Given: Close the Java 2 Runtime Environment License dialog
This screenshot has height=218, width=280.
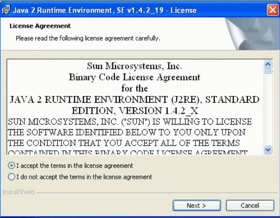Looking at the screenshot, I should [272, 10].
